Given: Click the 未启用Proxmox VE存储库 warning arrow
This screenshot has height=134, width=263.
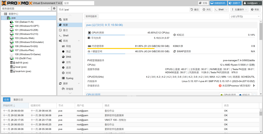Looking at the screenshot, I should pos(254,86).
